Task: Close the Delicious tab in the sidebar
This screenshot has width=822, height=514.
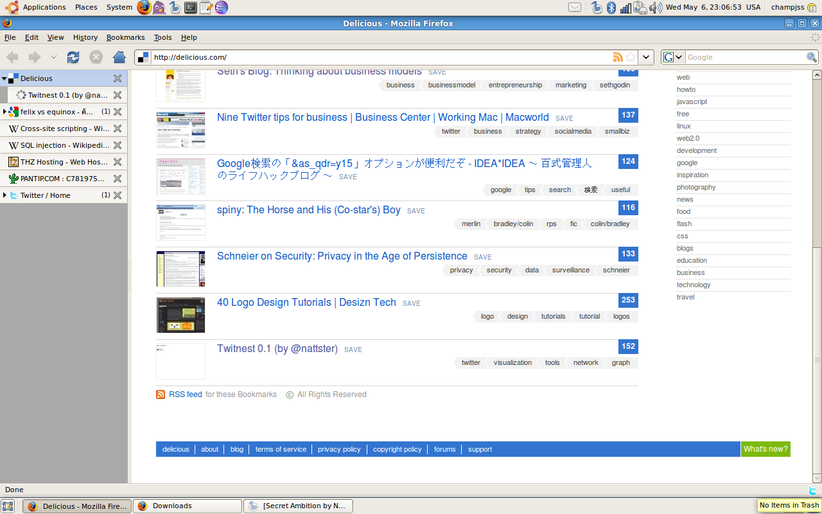Action: 118,78
